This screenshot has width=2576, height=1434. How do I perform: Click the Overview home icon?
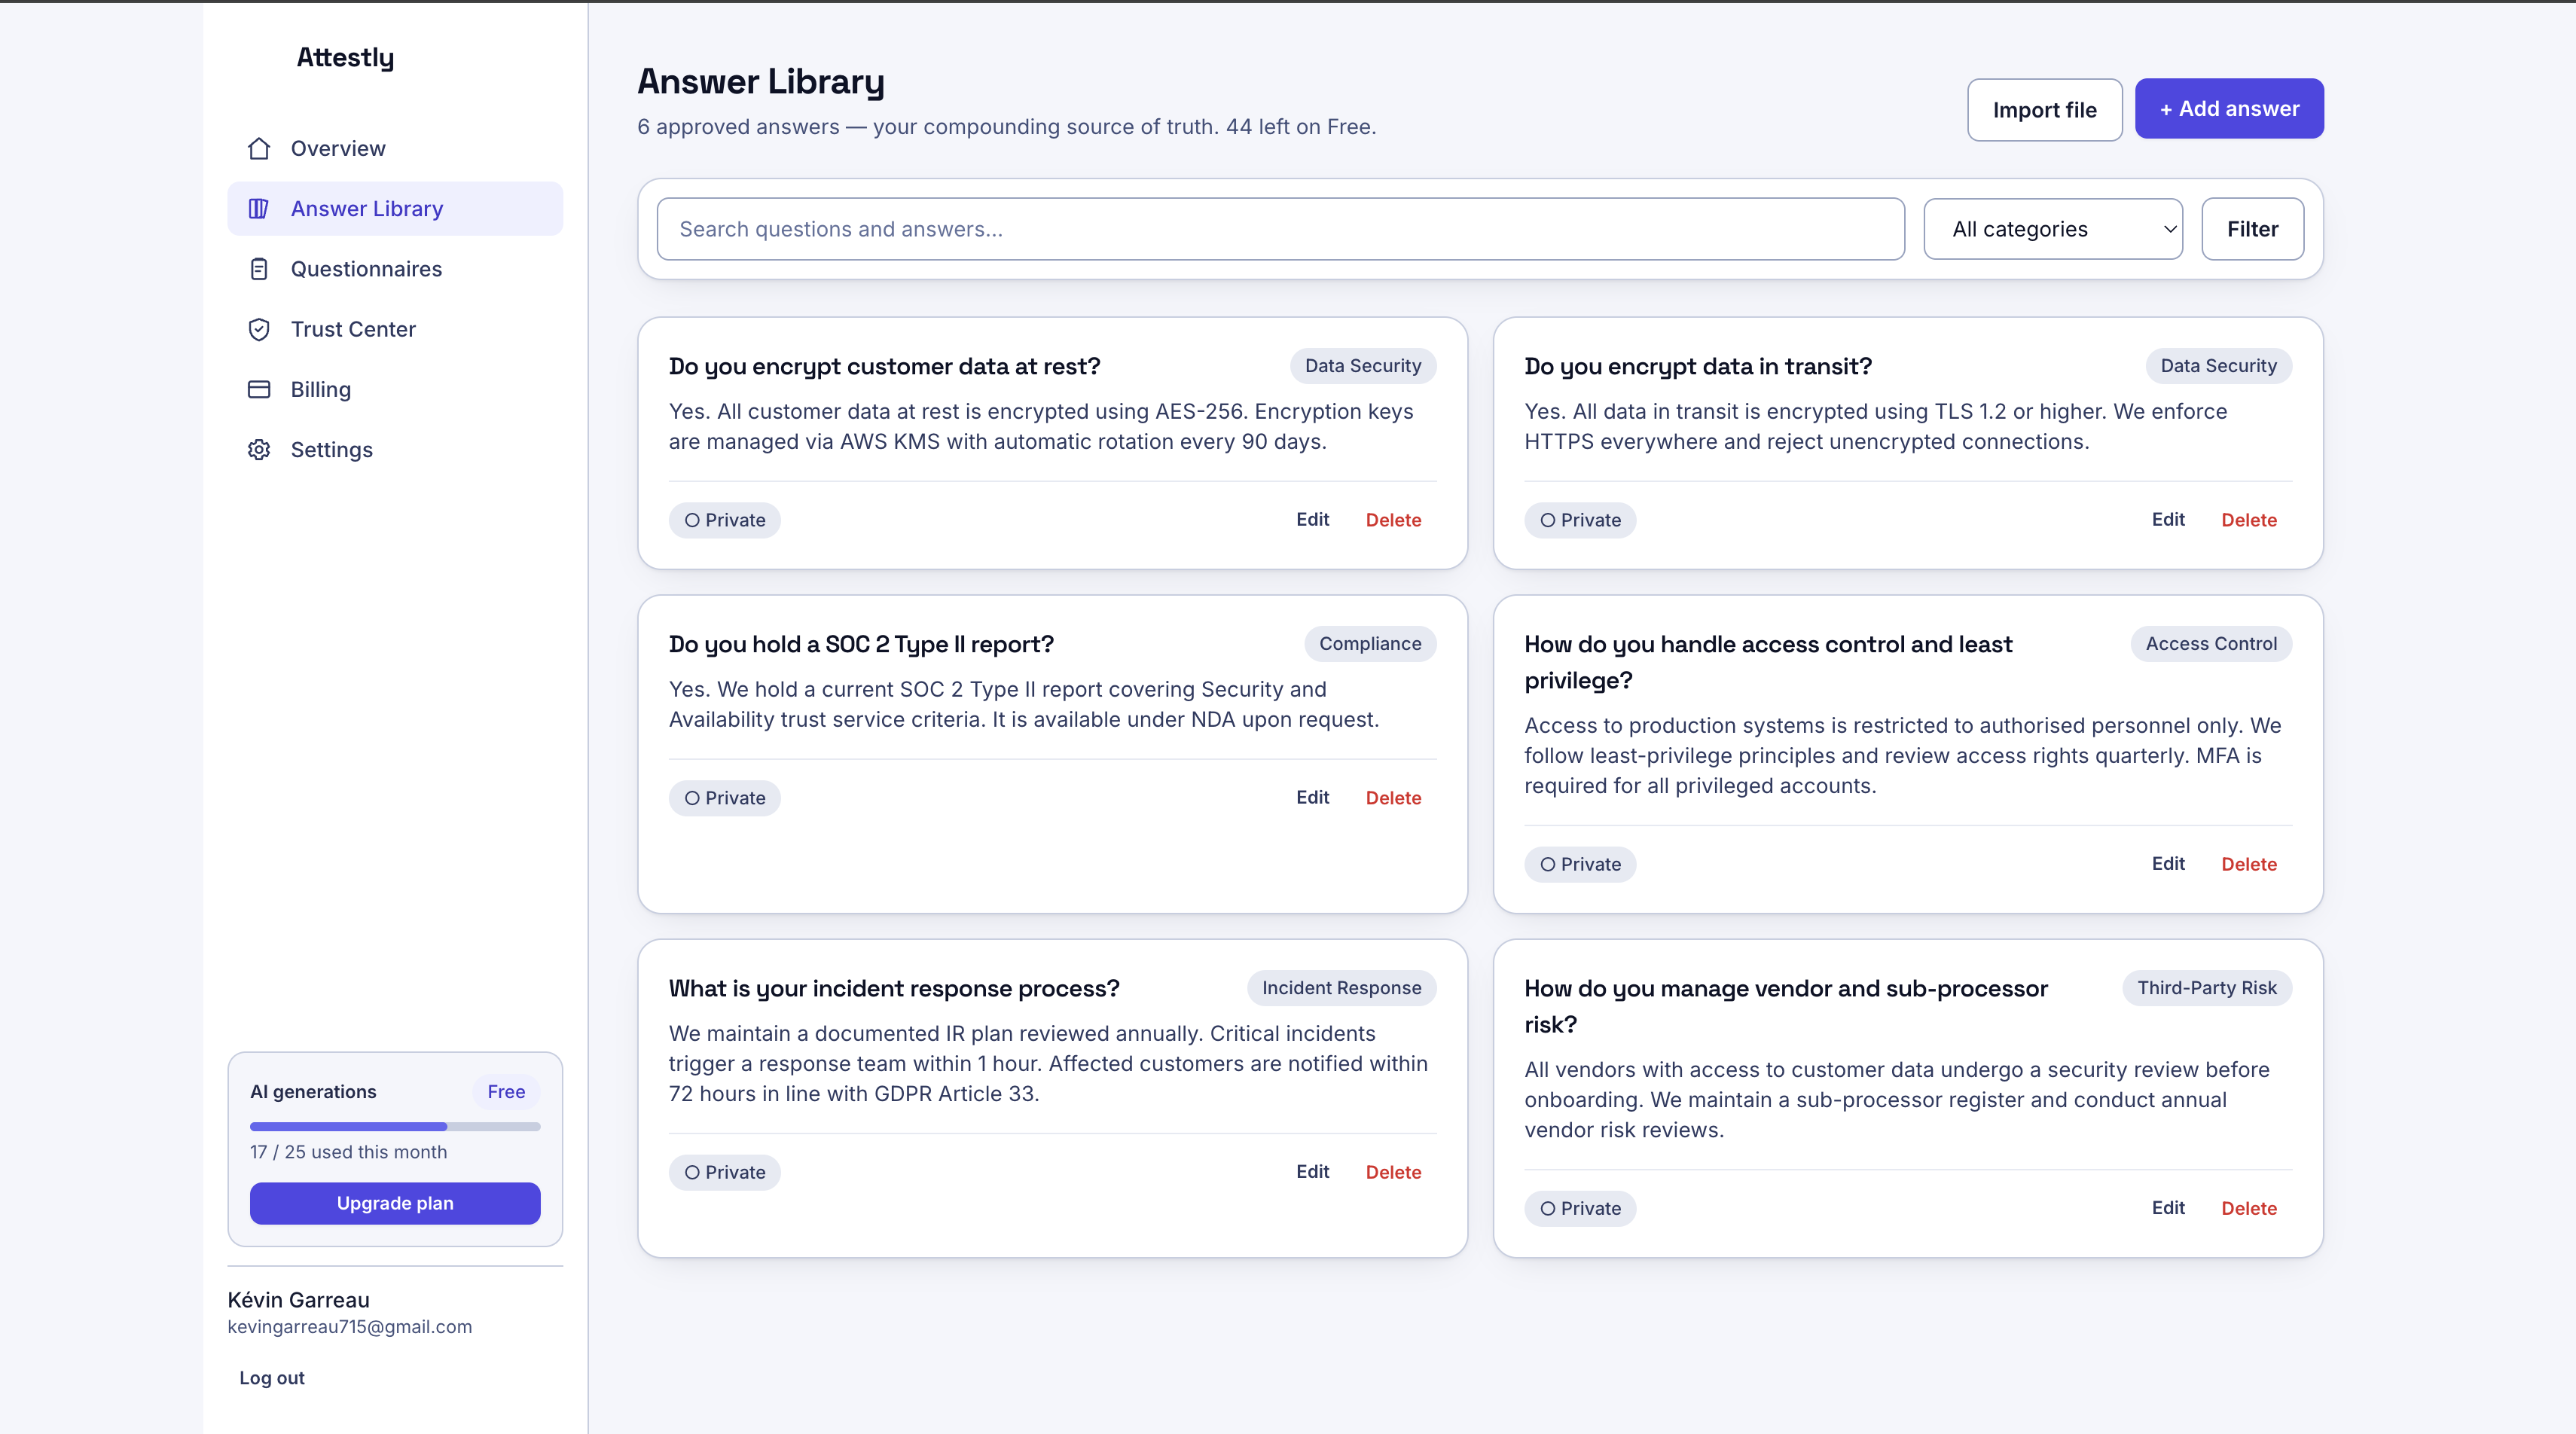pyautogui.click(x=259, y=148)
